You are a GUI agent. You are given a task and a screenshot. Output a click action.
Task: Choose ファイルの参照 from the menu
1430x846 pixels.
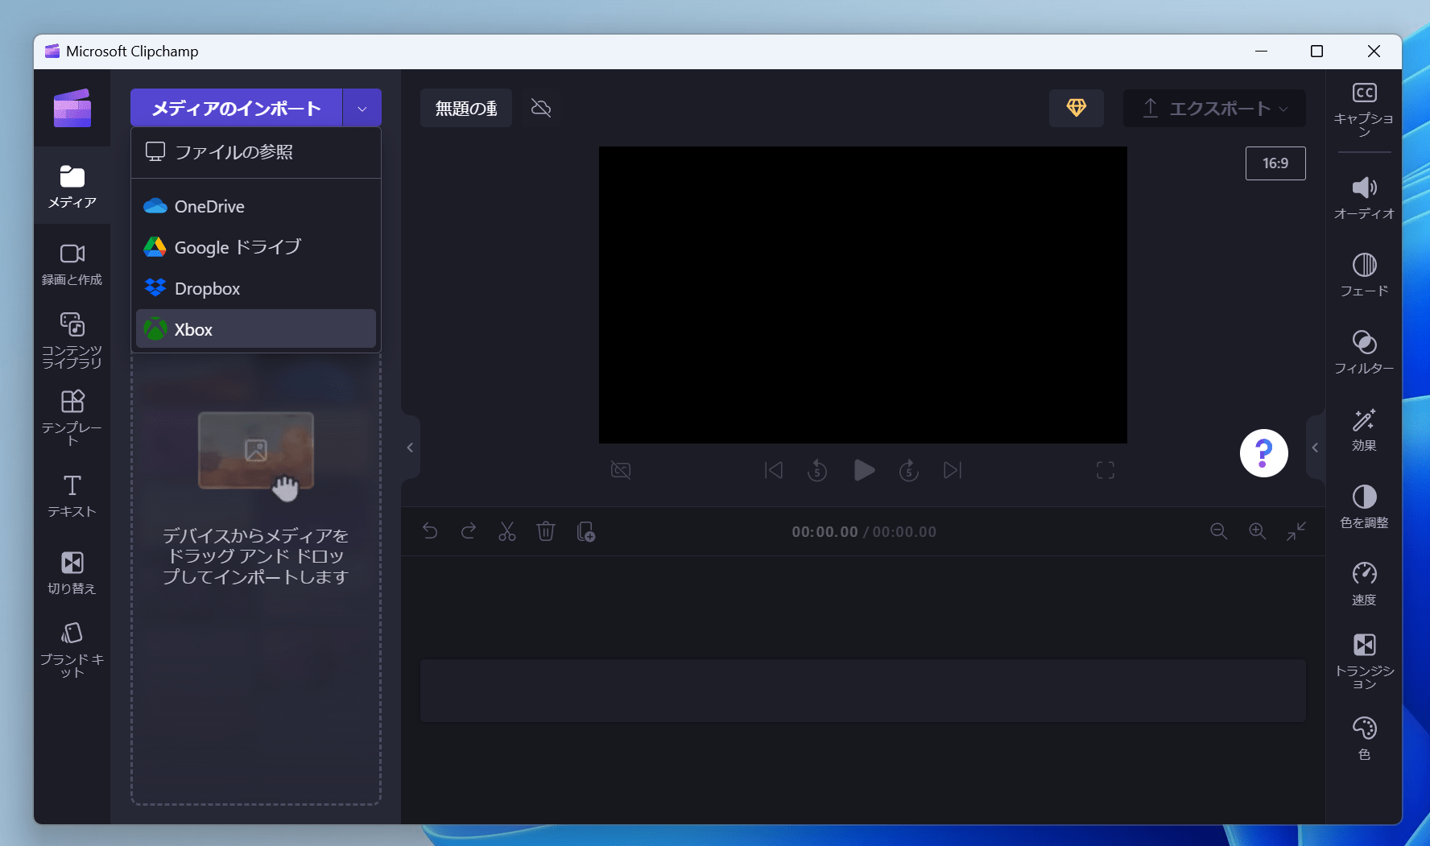click(256, 152)
